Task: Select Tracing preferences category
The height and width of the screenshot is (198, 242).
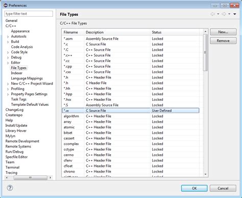Action: 11,173
